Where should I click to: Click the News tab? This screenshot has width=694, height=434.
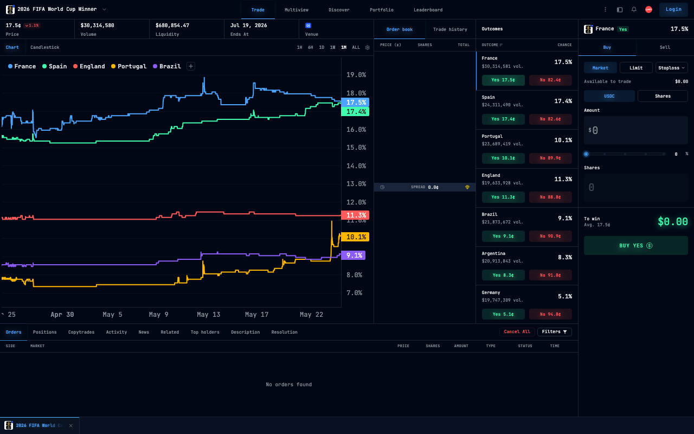click(144, 332)
